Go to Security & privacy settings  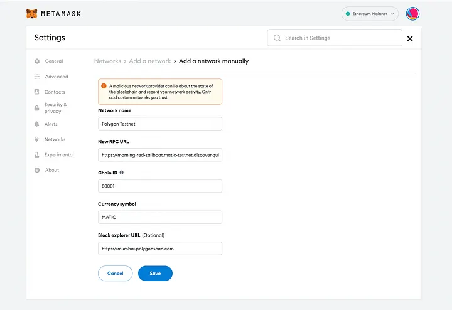[x=55, y=108]
